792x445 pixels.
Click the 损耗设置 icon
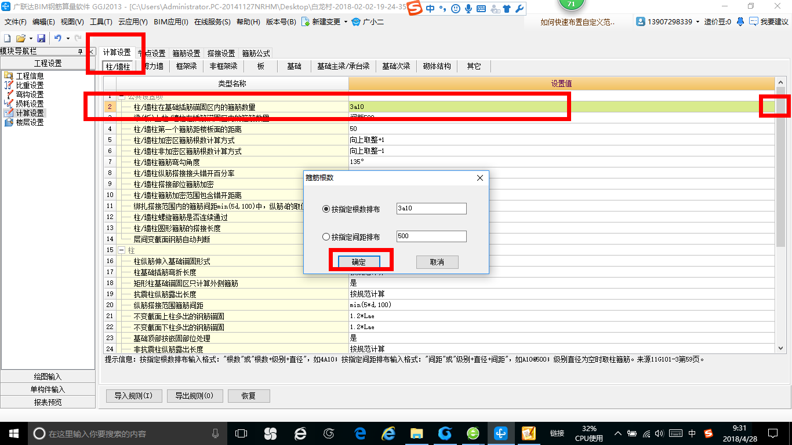pyautogui.click(x=8, y=104)
